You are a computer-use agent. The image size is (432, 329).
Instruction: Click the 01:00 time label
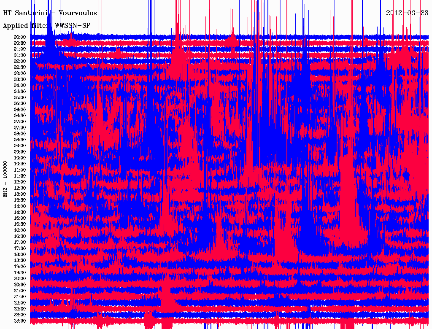coord(20,49)
